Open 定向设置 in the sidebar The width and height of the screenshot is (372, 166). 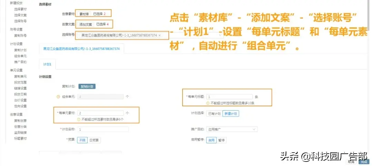coord(20,106)
